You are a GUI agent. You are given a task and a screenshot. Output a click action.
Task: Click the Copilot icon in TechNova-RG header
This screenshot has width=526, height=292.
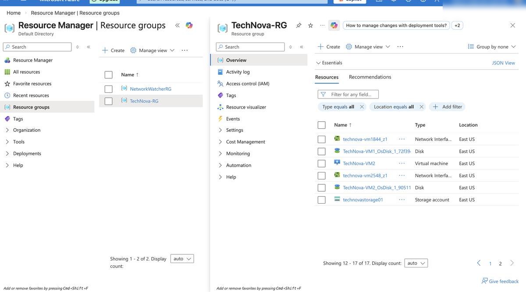click(334, 25)
